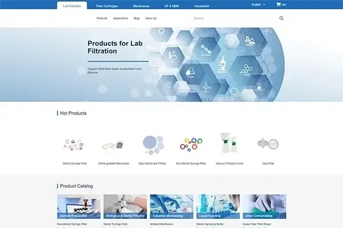This screenshot has height=228, width=343.
Task: Open Industrial Microbiology catalog card
Action: pyautogui.click(x=171, y=206)
